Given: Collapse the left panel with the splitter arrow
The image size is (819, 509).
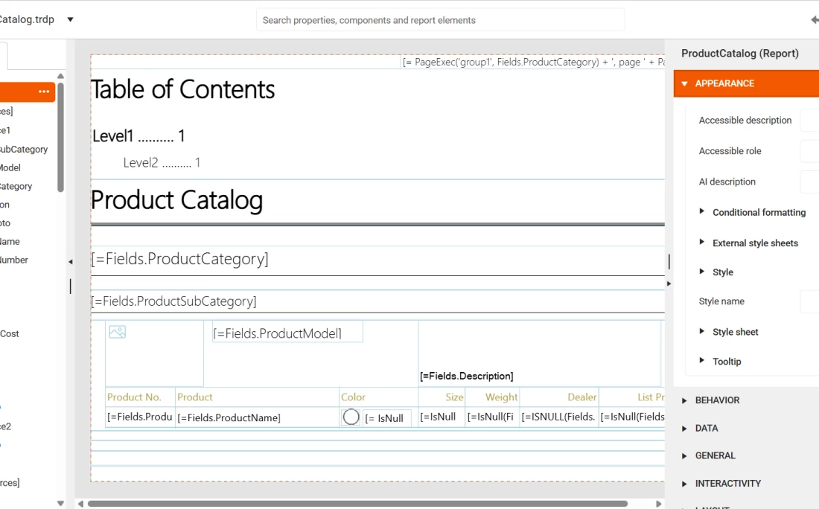Looking at the screenshot, I should point(71,262).
